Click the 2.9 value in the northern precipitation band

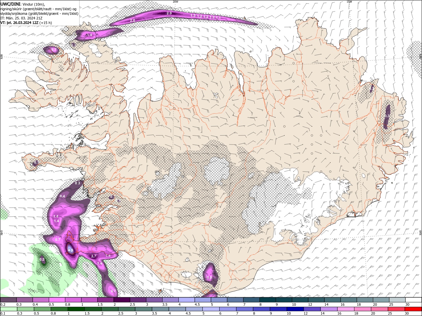(x=169, y=13)
